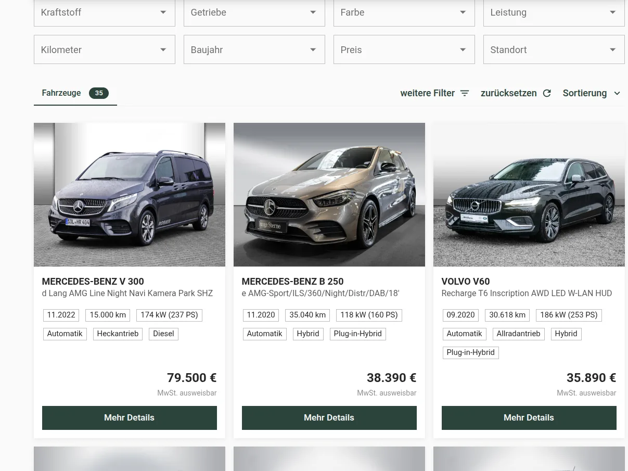Image resolution: width=628 pixels, height=471 pixels.
Task: Click the Diesel tag
Action: 164,334
